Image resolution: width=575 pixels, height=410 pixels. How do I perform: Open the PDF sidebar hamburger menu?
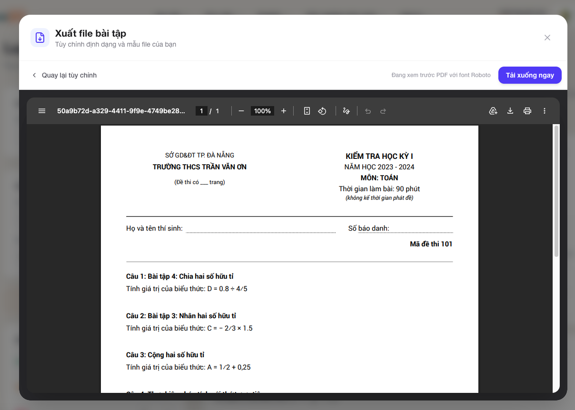click(42, 111)
